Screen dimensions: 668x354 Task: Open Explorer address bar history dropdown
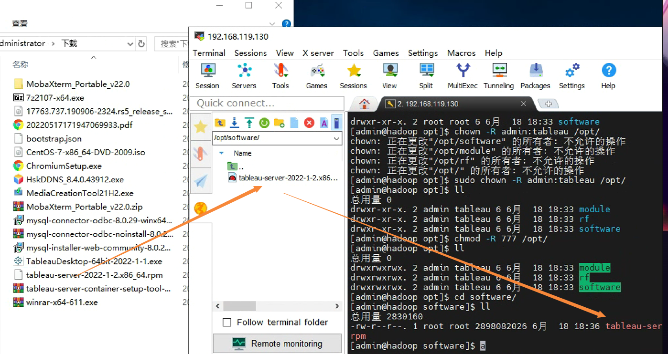pos(130,44)
